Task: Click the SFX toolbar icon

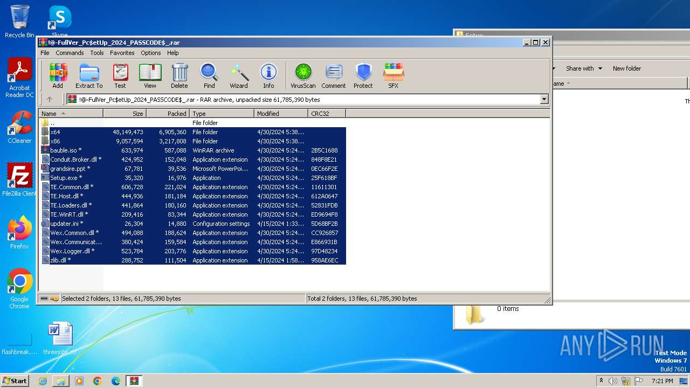Action: click(x=394, y=76)
